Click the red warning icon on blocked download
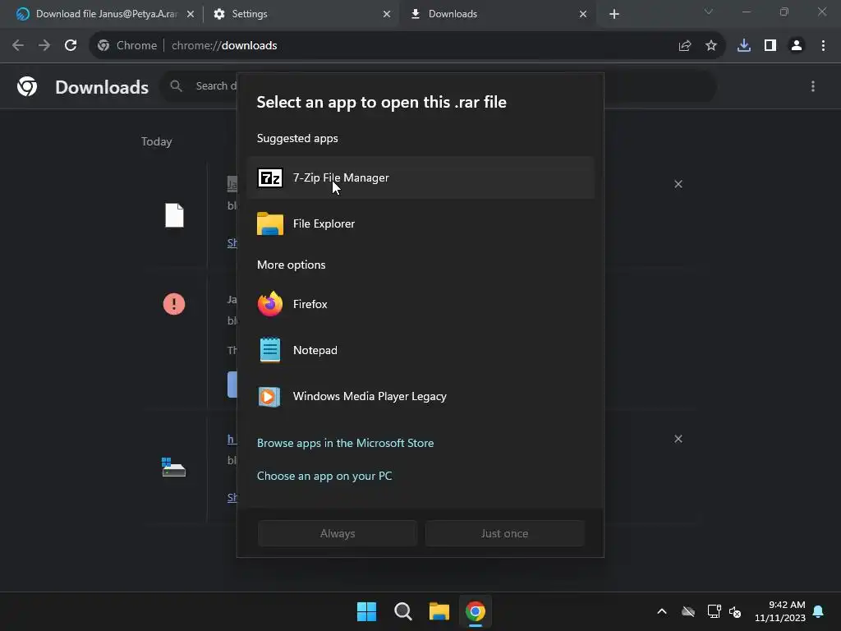This screenshot has height=631, width=841. click(174, 304)
